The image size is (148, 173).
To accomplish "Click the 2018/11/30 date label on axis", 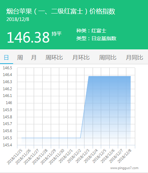I will tap(56, 157).
